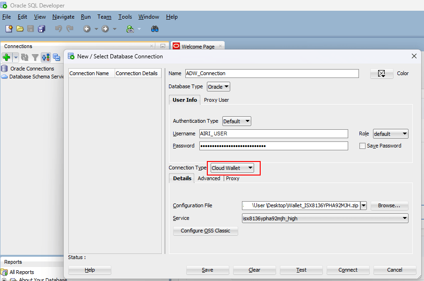
Task: Open SQL Worksheet toolbar icon
Action: tap(130, 29)
